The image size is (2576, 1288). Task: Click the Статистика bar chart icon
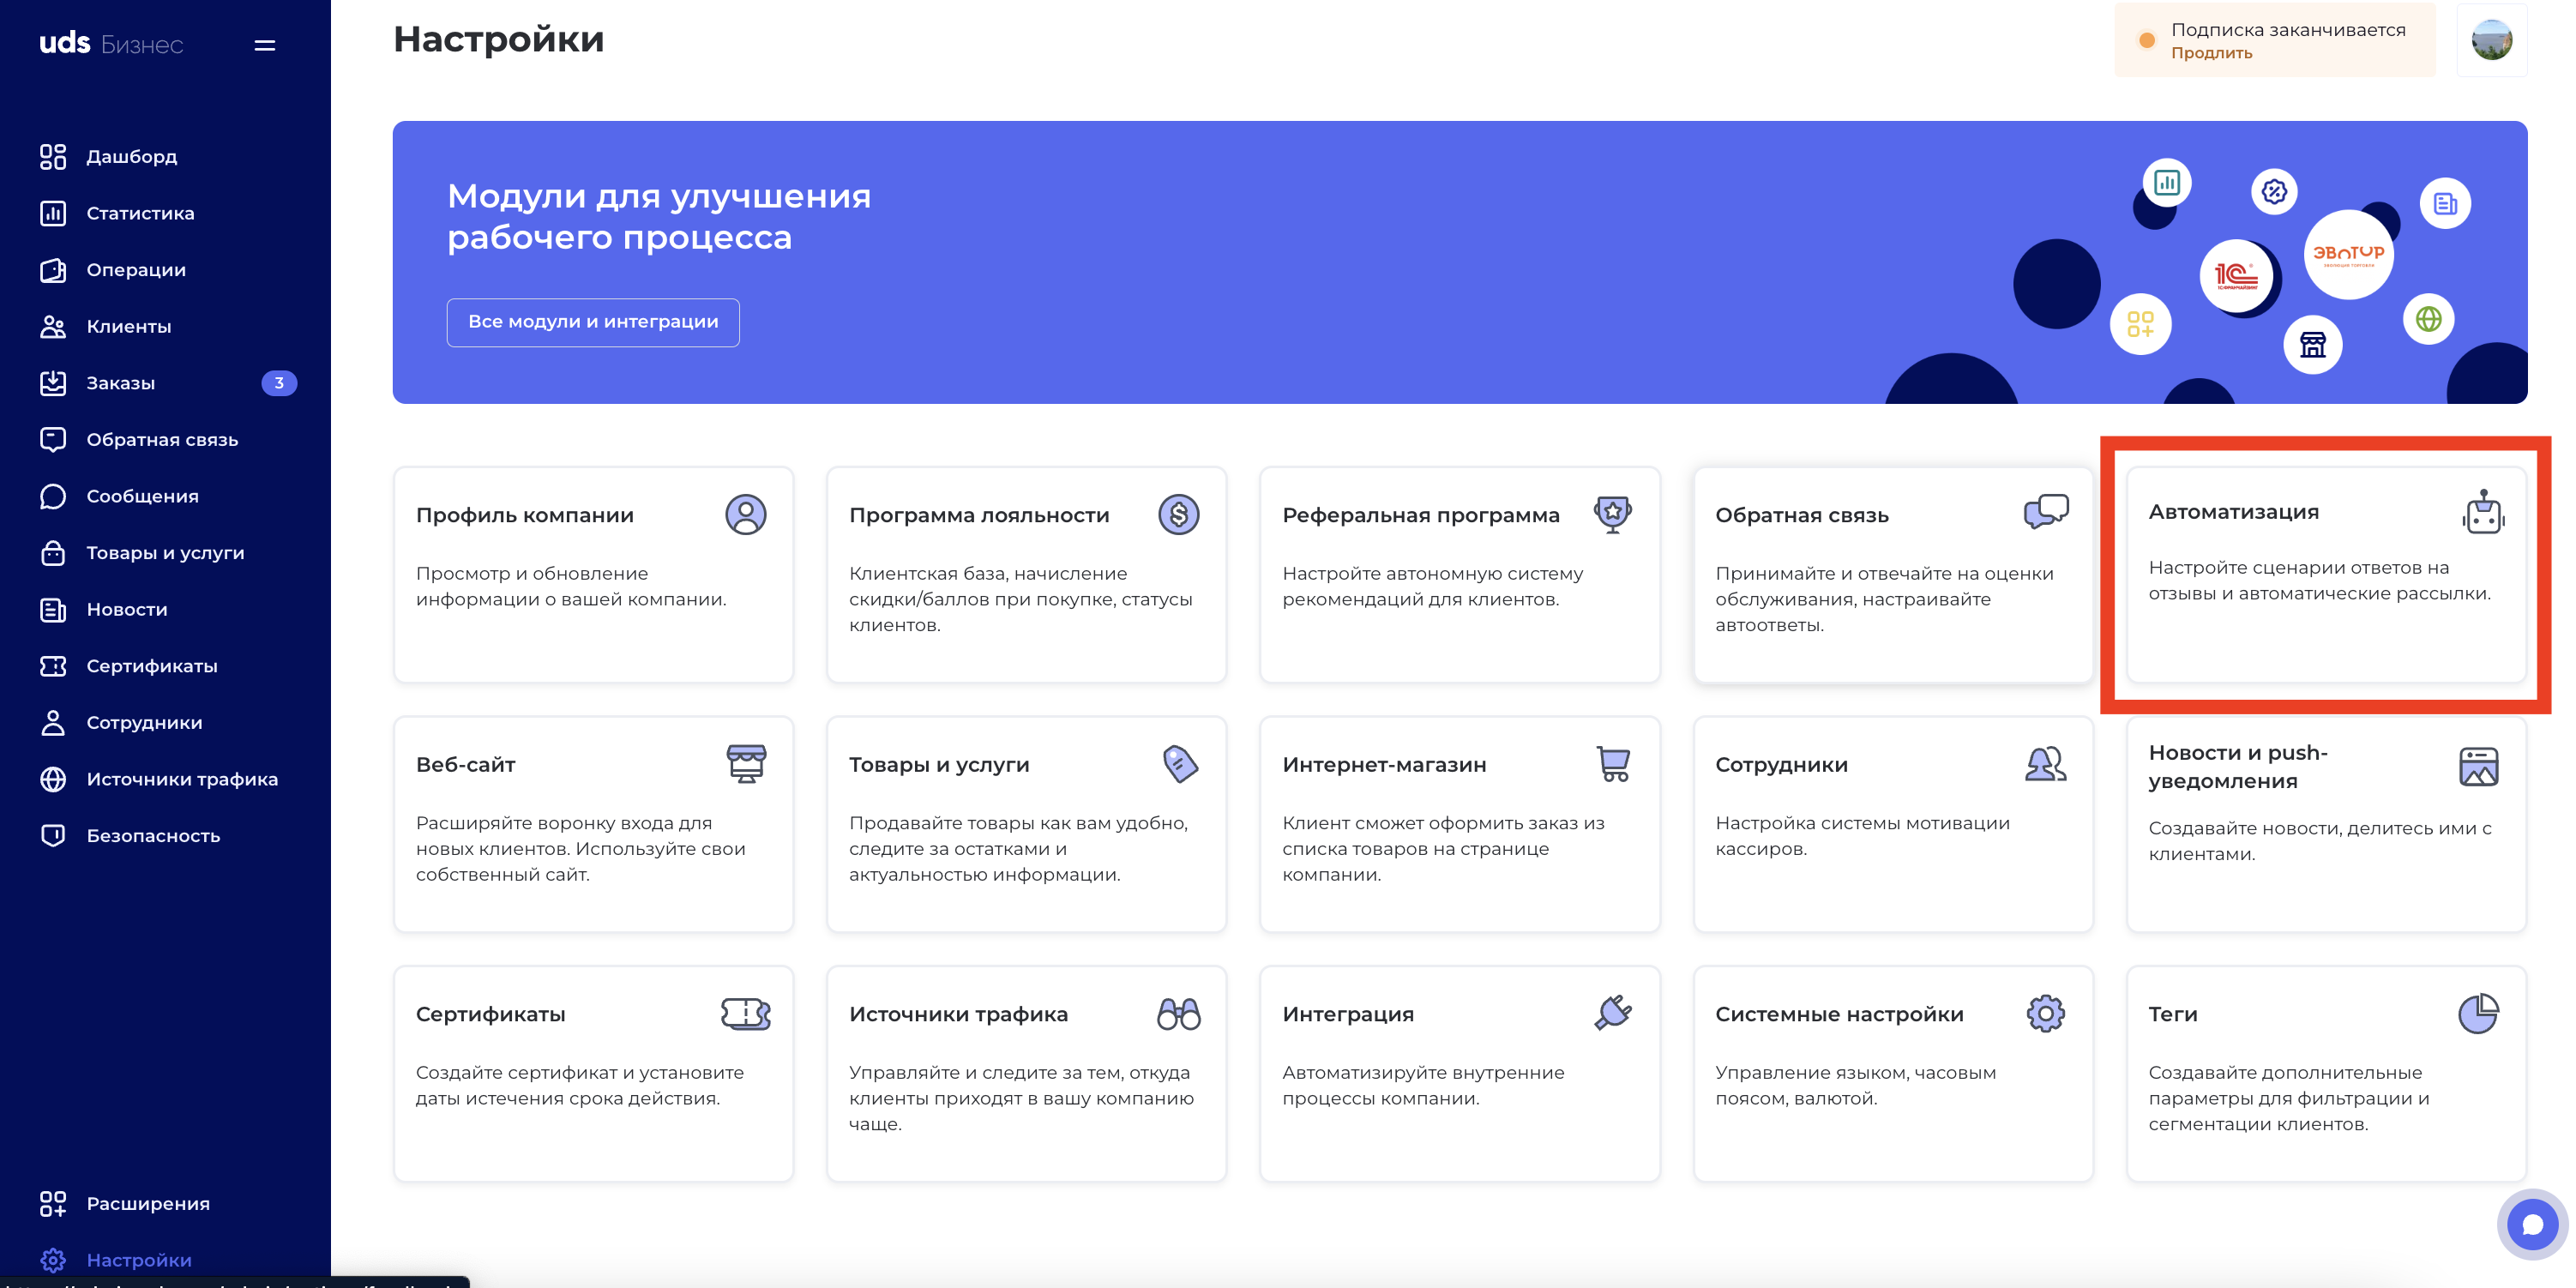tap(53, 213)
